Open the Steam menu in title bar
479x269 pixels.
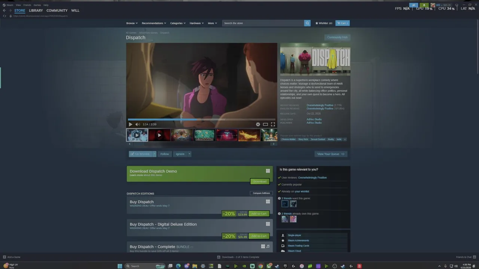point(8,5)
